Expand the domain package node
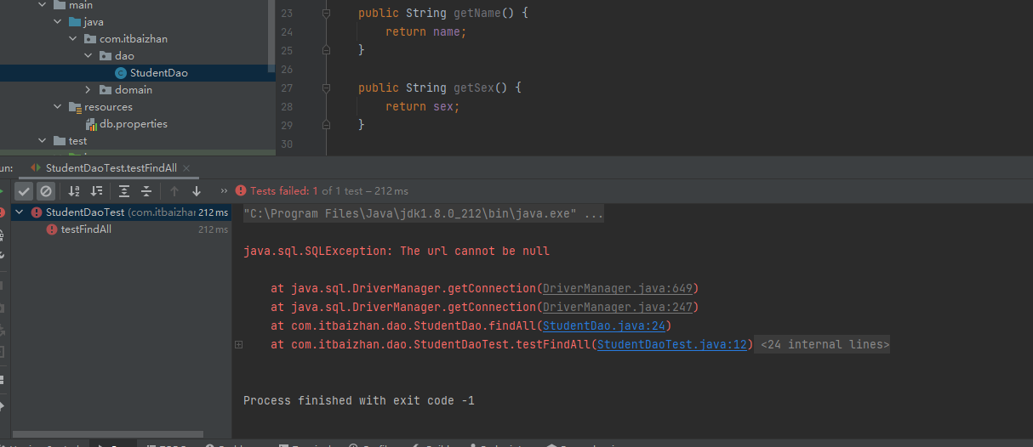 [88, 90]
